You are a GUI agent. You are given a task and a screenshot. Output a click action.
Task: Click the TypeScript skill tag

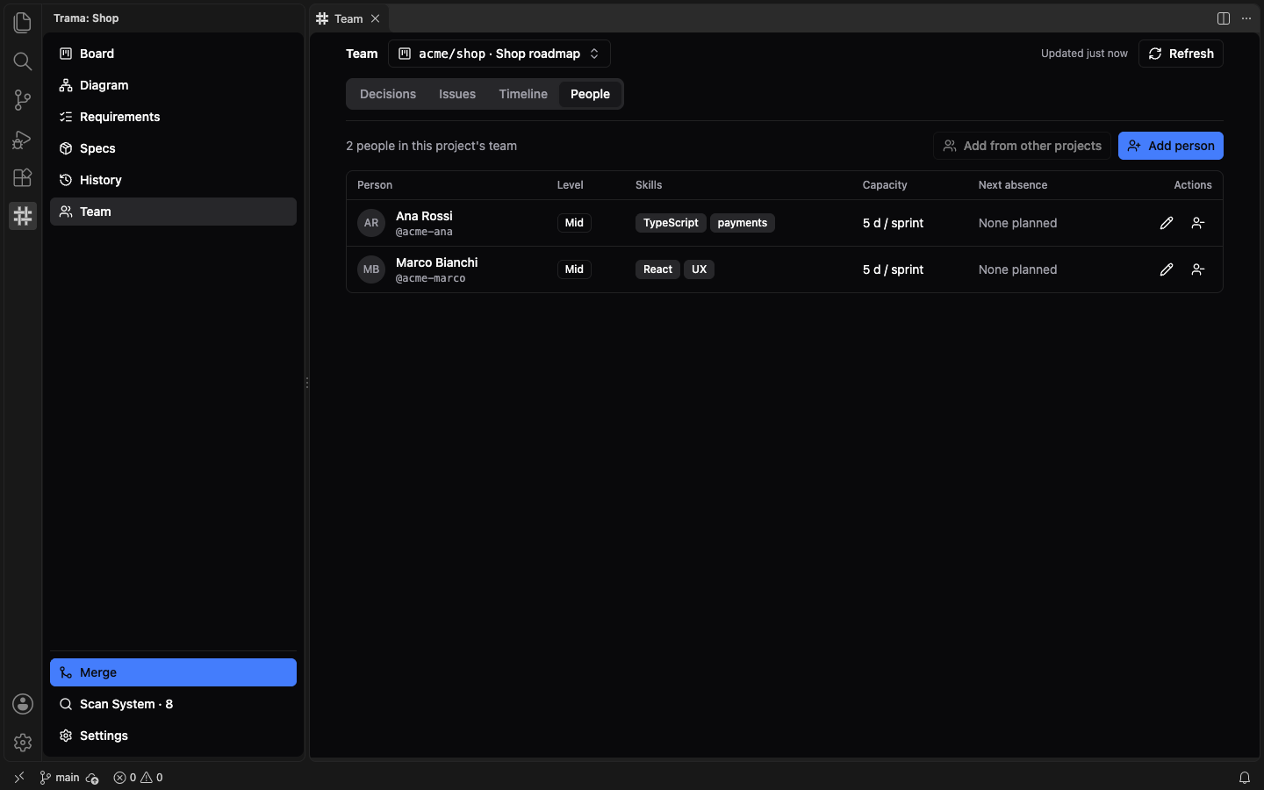(671, 223)
